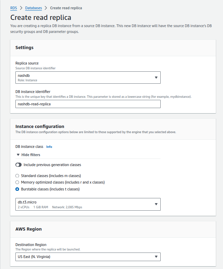This screenshot has width=223, height=269.
Task: Select the Burstable classes radio button
Action: 17,189
